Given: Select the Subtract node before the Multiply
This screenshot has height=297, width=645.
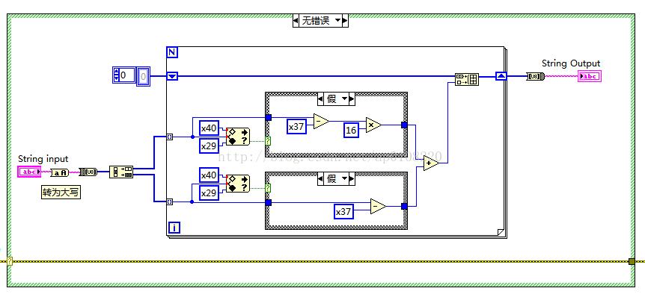Looking at the screenshot, I should pos(321,122).
